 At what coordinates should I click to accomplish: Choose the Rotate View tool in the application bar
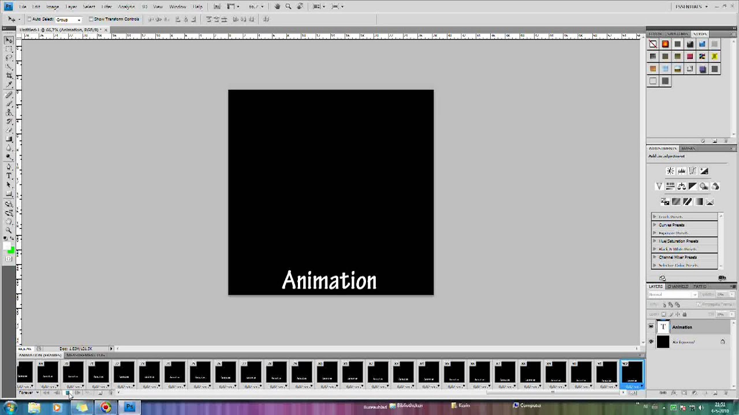pos(300,6)
